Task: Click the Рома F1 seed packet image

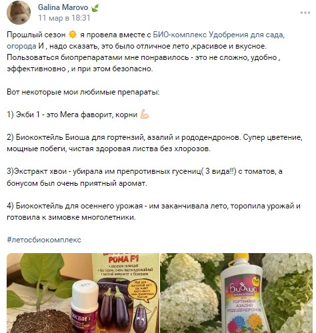Action: (x=125, y=293)
